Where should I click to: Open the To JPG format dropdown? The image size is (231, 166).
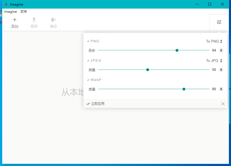pos(214,61)
